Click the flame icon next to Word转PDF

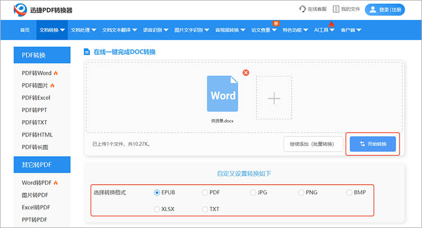point(56,183)
